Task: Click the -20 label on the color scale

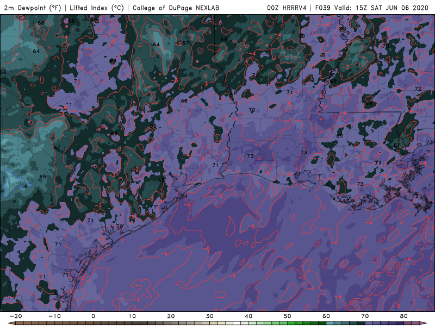Action: [x=16, y=316]
